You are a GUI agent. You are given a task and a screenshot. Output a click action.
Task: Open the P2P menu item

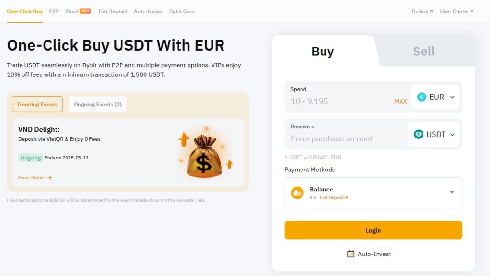[54, 11]
